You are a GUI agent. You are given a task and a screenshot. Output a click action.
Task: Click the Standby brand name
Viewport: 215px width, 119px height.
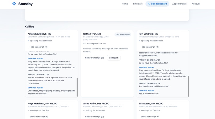click(x=26, y=4)
